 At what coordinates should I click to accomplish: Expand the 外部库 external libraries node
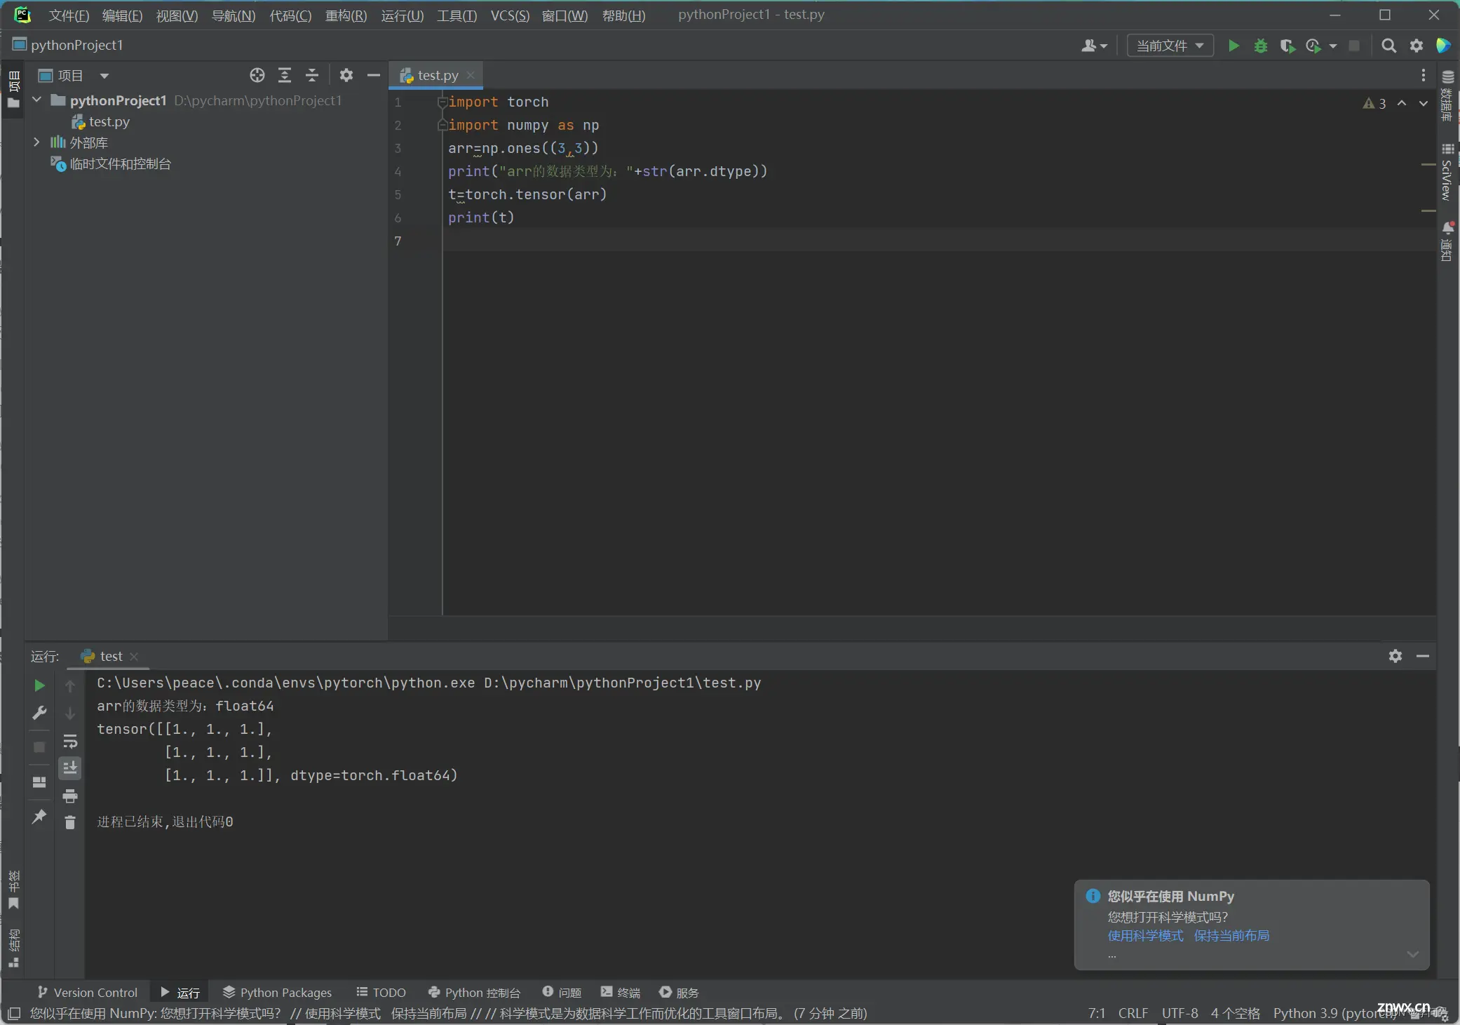[x=36, y=142]
